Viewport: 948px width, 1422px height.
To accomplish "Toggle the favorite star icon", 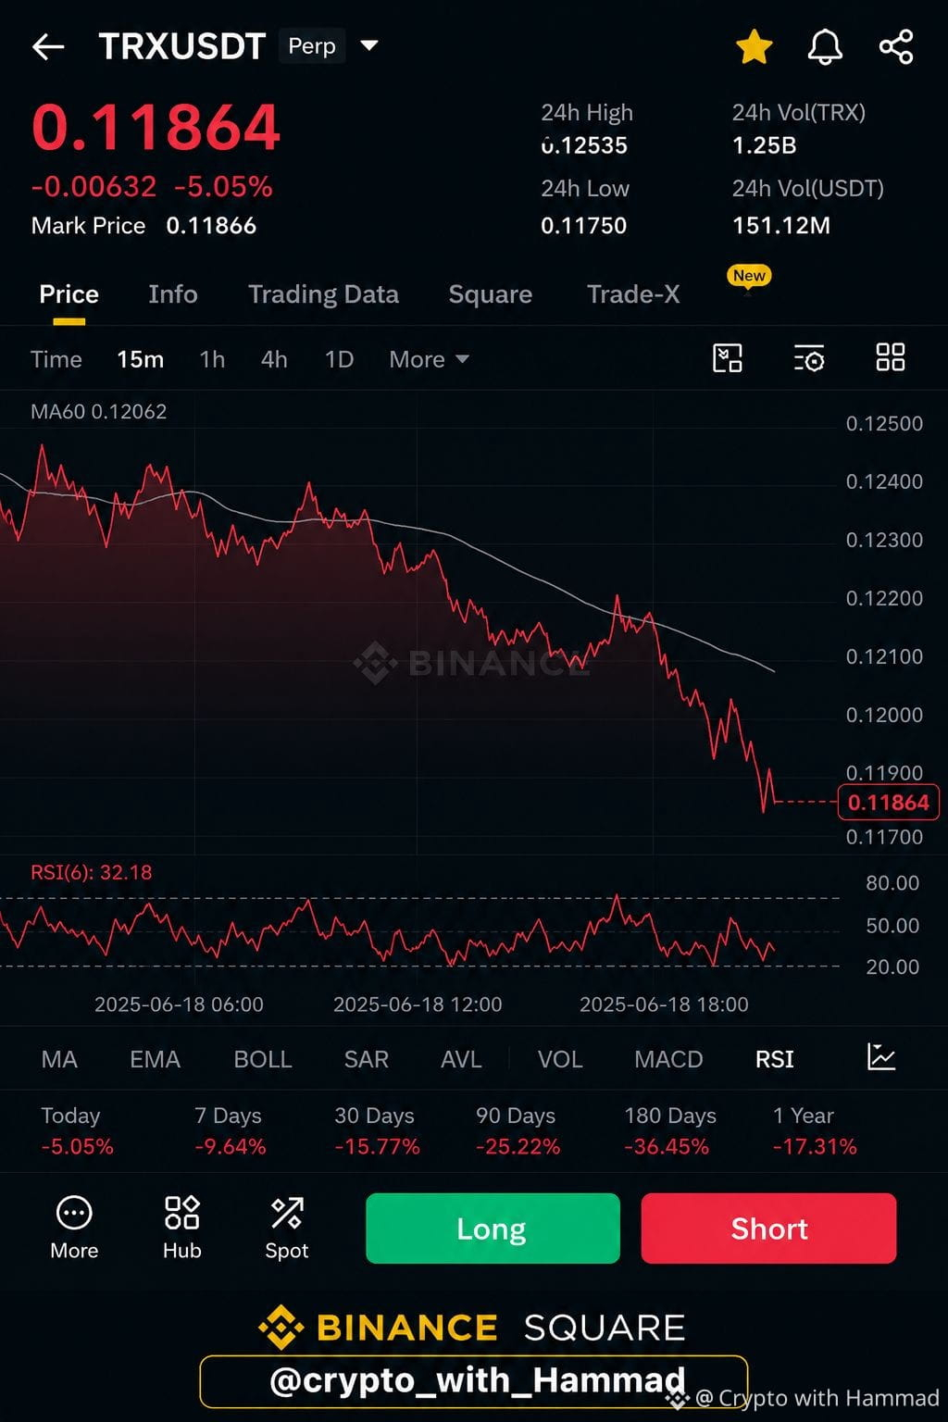I will click(754, 46).
